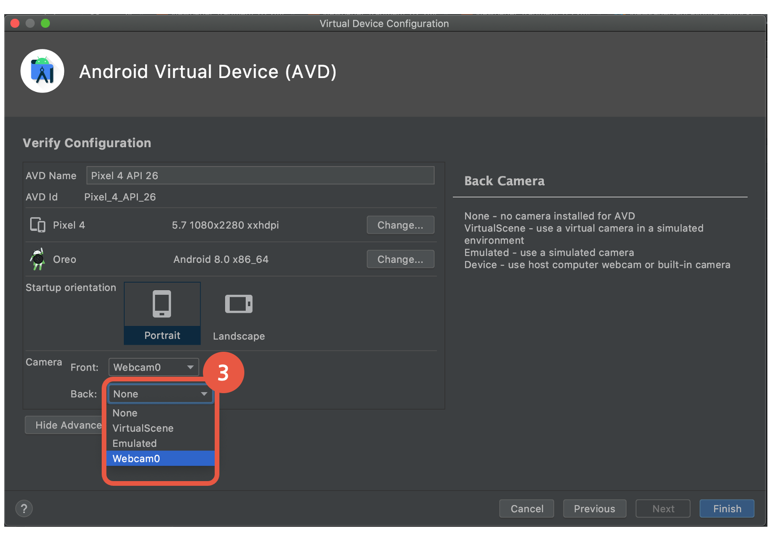This screenshot has height=538, width=774.
Task: Click the AVD Id value Pixel_4_API_26
Action: 120,197
